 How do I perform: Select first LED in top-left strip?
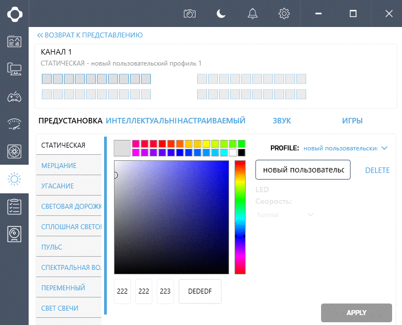[x=47, y=79]
